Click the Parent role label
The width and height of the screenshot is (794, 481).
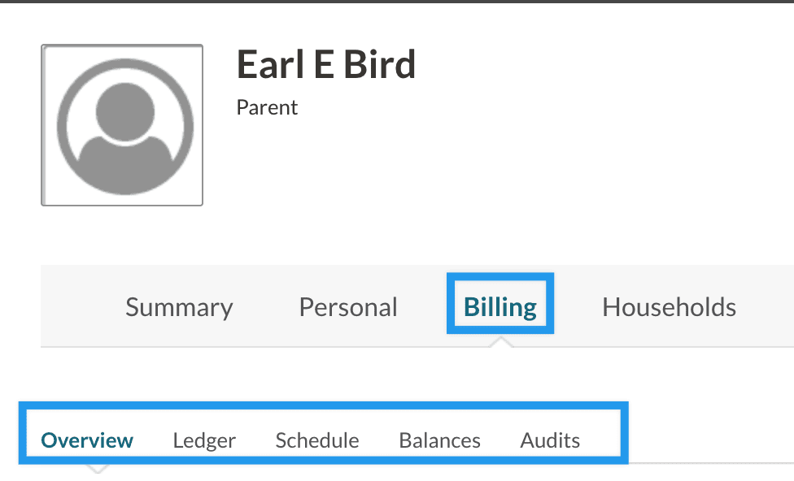(x=267, y=107)
